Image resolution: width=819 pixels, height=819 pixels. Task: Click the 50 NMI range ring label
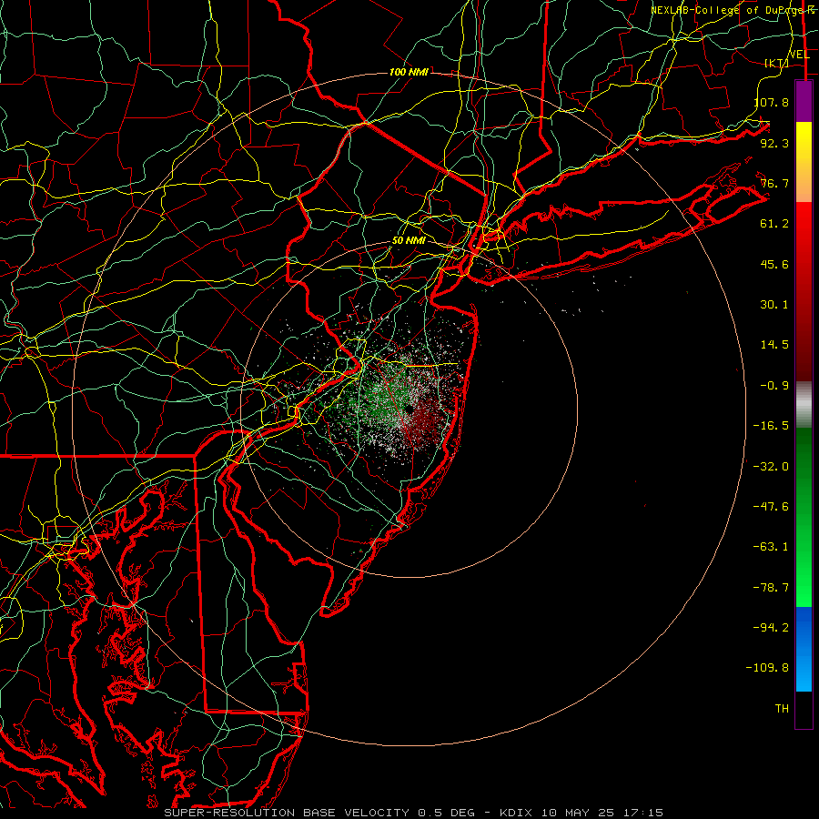tap(409, 241)
